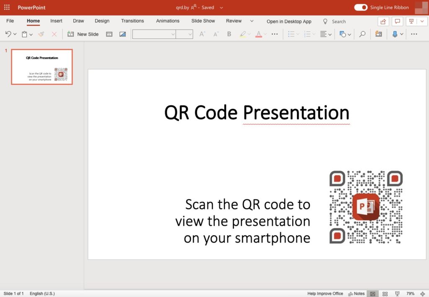Open more ribbon options ellipsis at right
This screenshot has height=297, width=429.
pos(414,34)
